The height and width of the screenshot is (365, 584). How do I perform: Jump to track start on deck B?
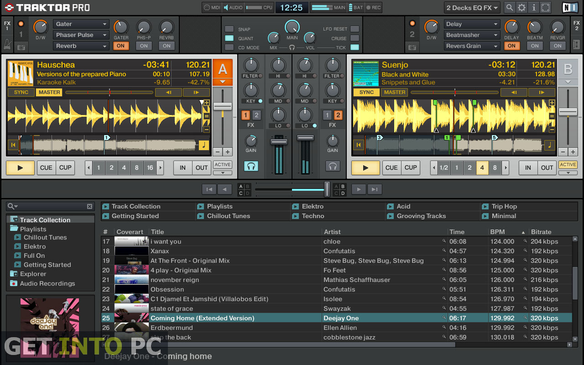pos(359,145)
